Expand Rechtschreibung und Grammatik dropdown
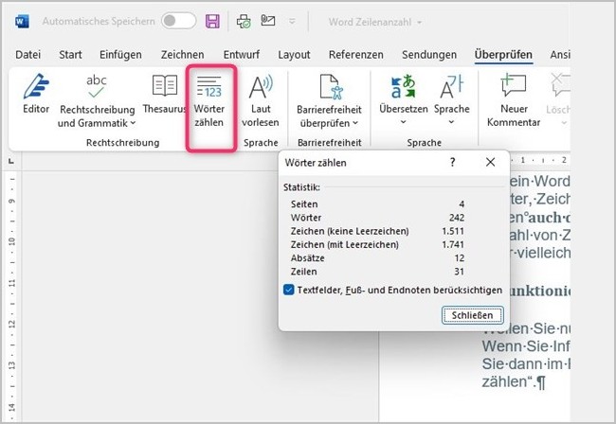This screenshot has width=616, height=424. (x=133, y=122)
